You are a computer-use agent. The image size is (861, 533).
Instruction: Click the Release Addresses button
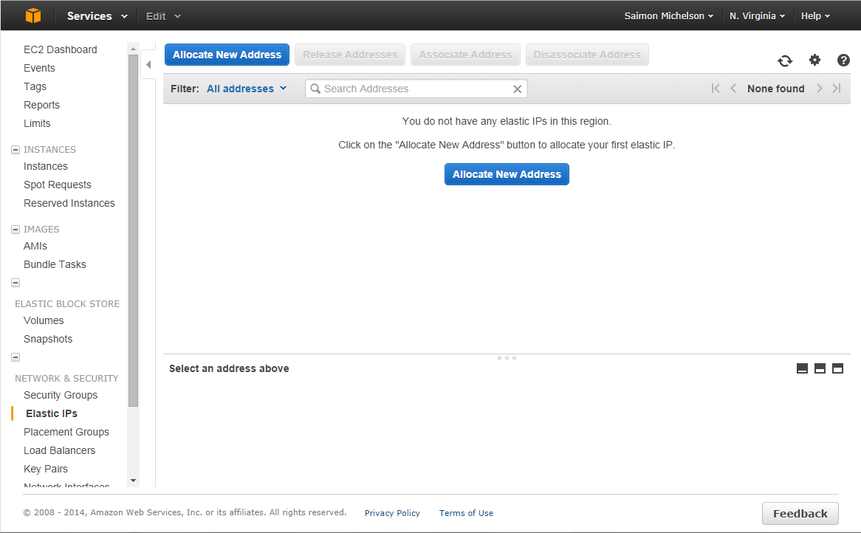tap(350, 55)
